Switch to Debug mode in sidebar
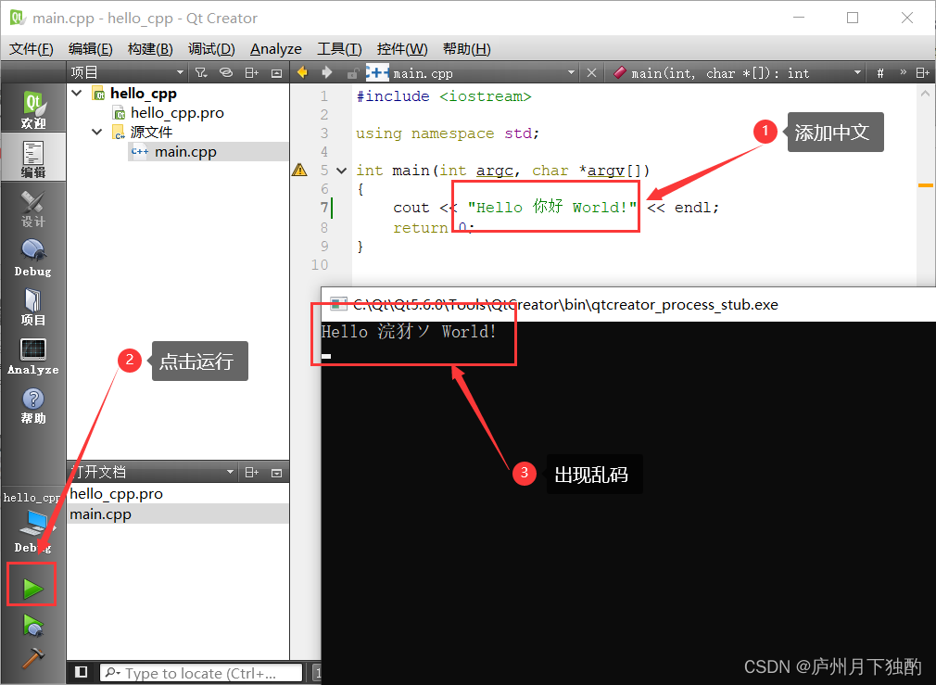The width and height of the screenshot is (936, 685). (x=32, y=258)
